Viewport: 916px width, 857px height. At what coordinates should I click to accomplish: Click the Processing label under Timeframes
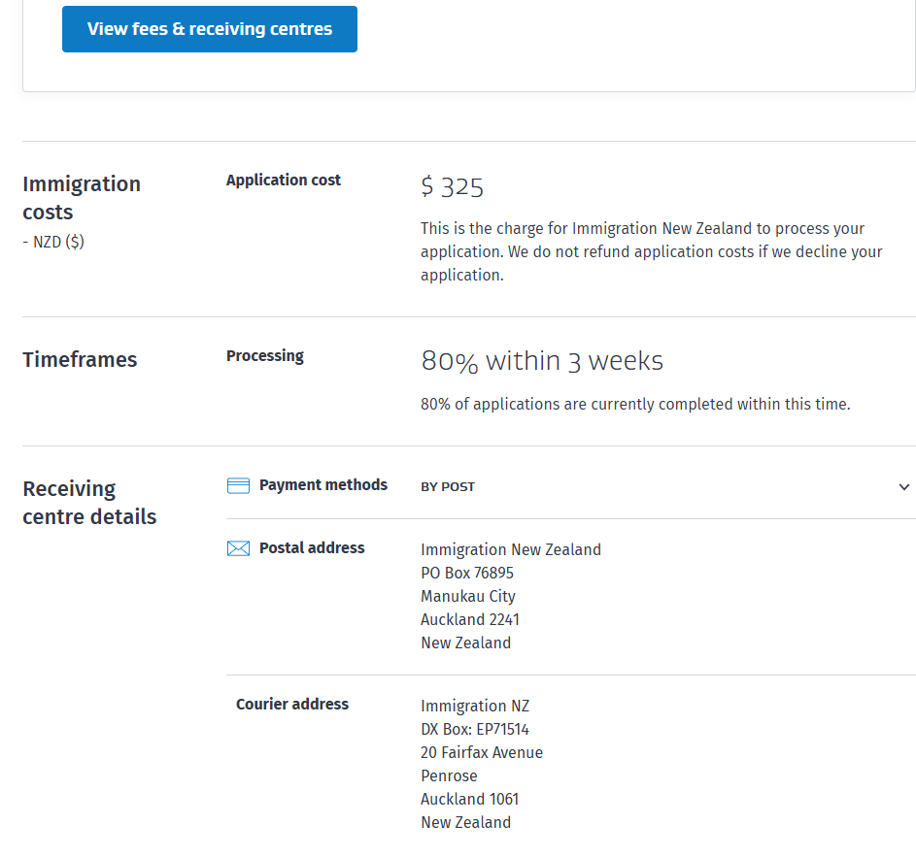point(265,356)
